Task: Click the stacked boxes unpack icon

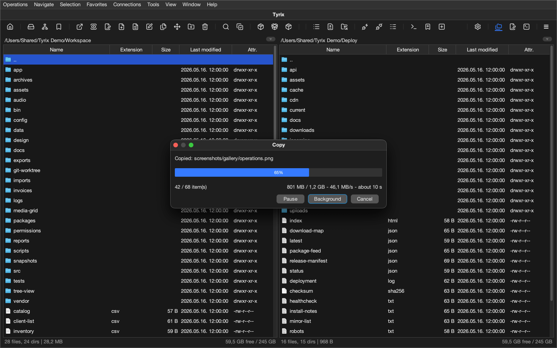Action: 275,27
